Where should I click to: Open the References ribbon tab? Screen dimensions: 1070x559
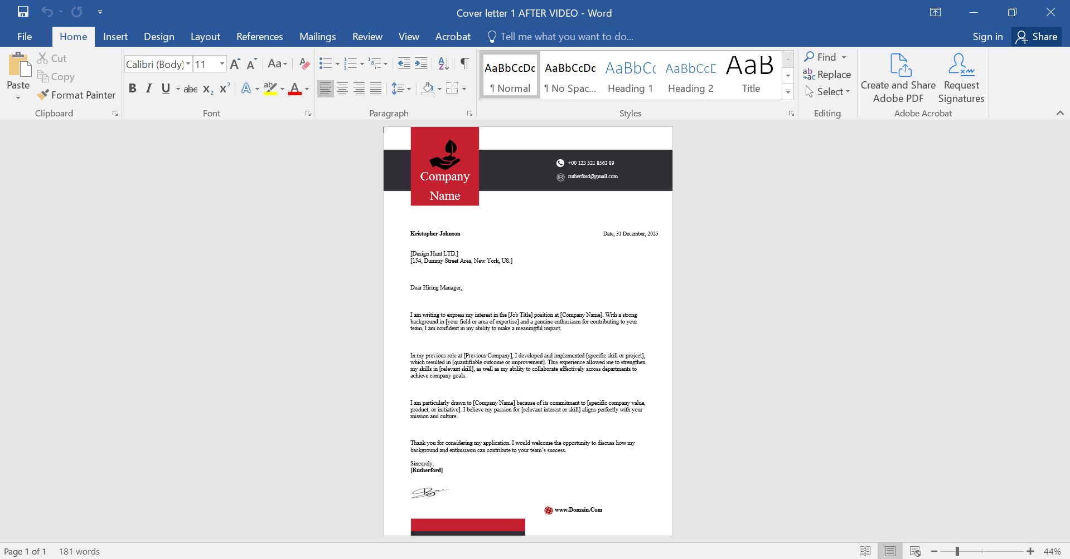tap(259, 36)
